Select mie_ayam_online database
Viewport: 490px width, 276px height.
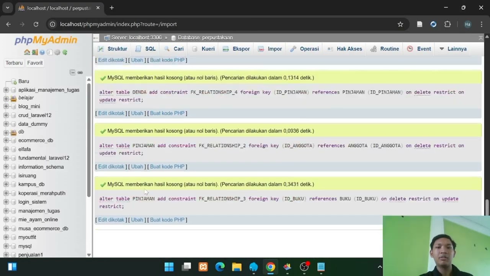click(x=38, y=220)
